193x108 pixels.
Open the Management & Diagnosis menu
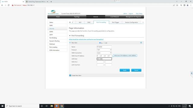coord(133,17)
